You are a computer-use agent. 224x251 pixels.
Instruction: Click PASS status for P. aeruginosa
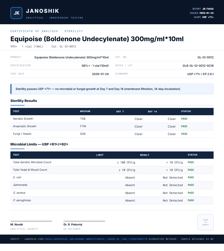pos(191,200)
